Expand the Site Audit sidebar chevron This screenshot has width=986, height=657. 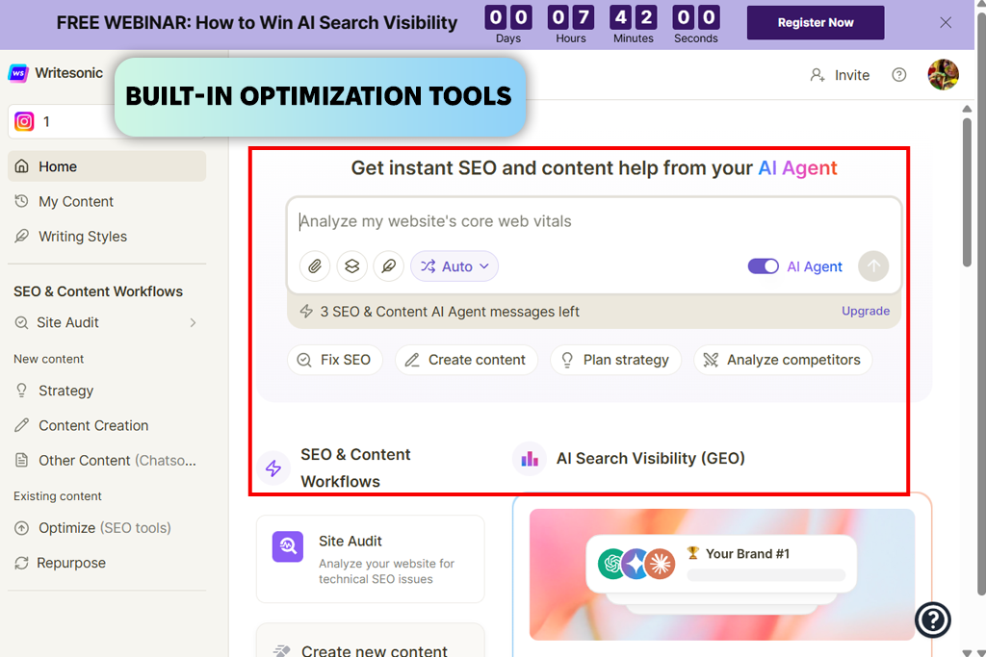193,322
